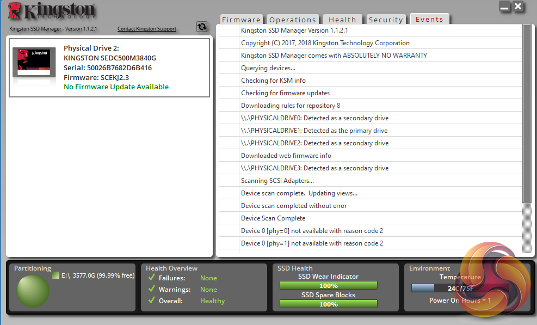Switch to the Operations tab

(293, 20)
